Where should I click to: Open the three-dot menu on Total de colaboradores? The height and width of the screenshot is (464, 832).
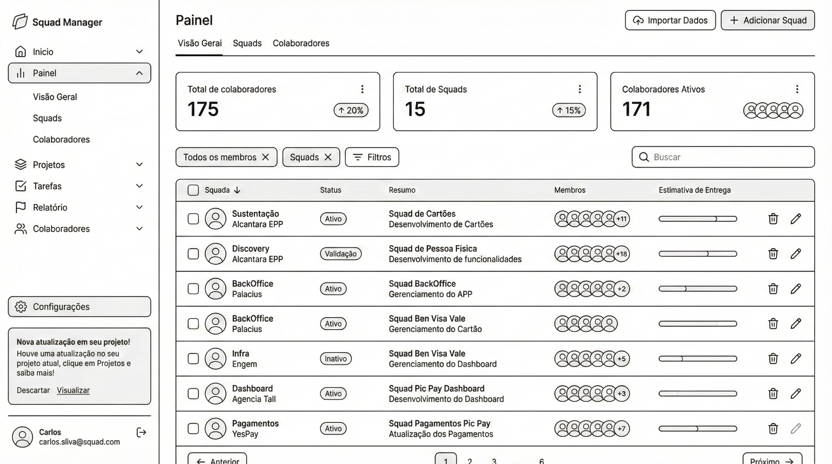(x=363, y=89)
